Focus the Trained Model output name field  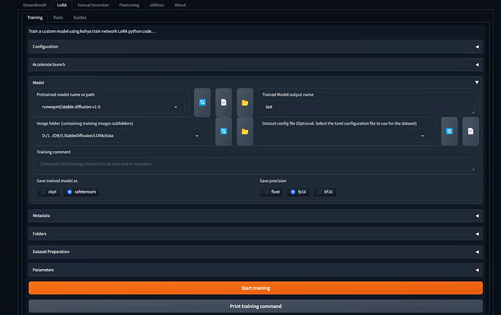(368, 107)
